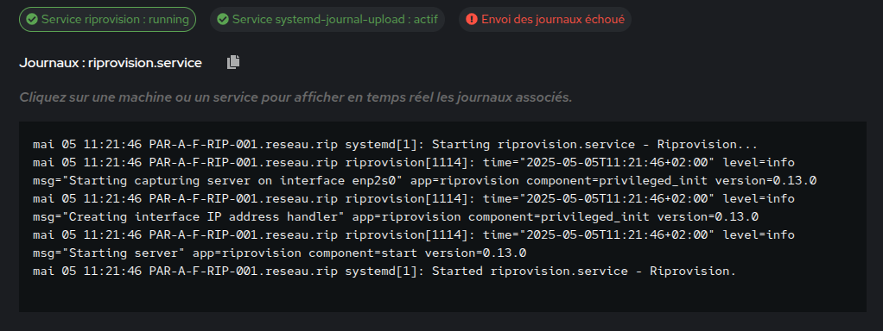Image resolution: width=883 pixels, height=331 pixels.
Task: Click log line Starting riprovision.service - Riprovision...
Action: point(396,145)
